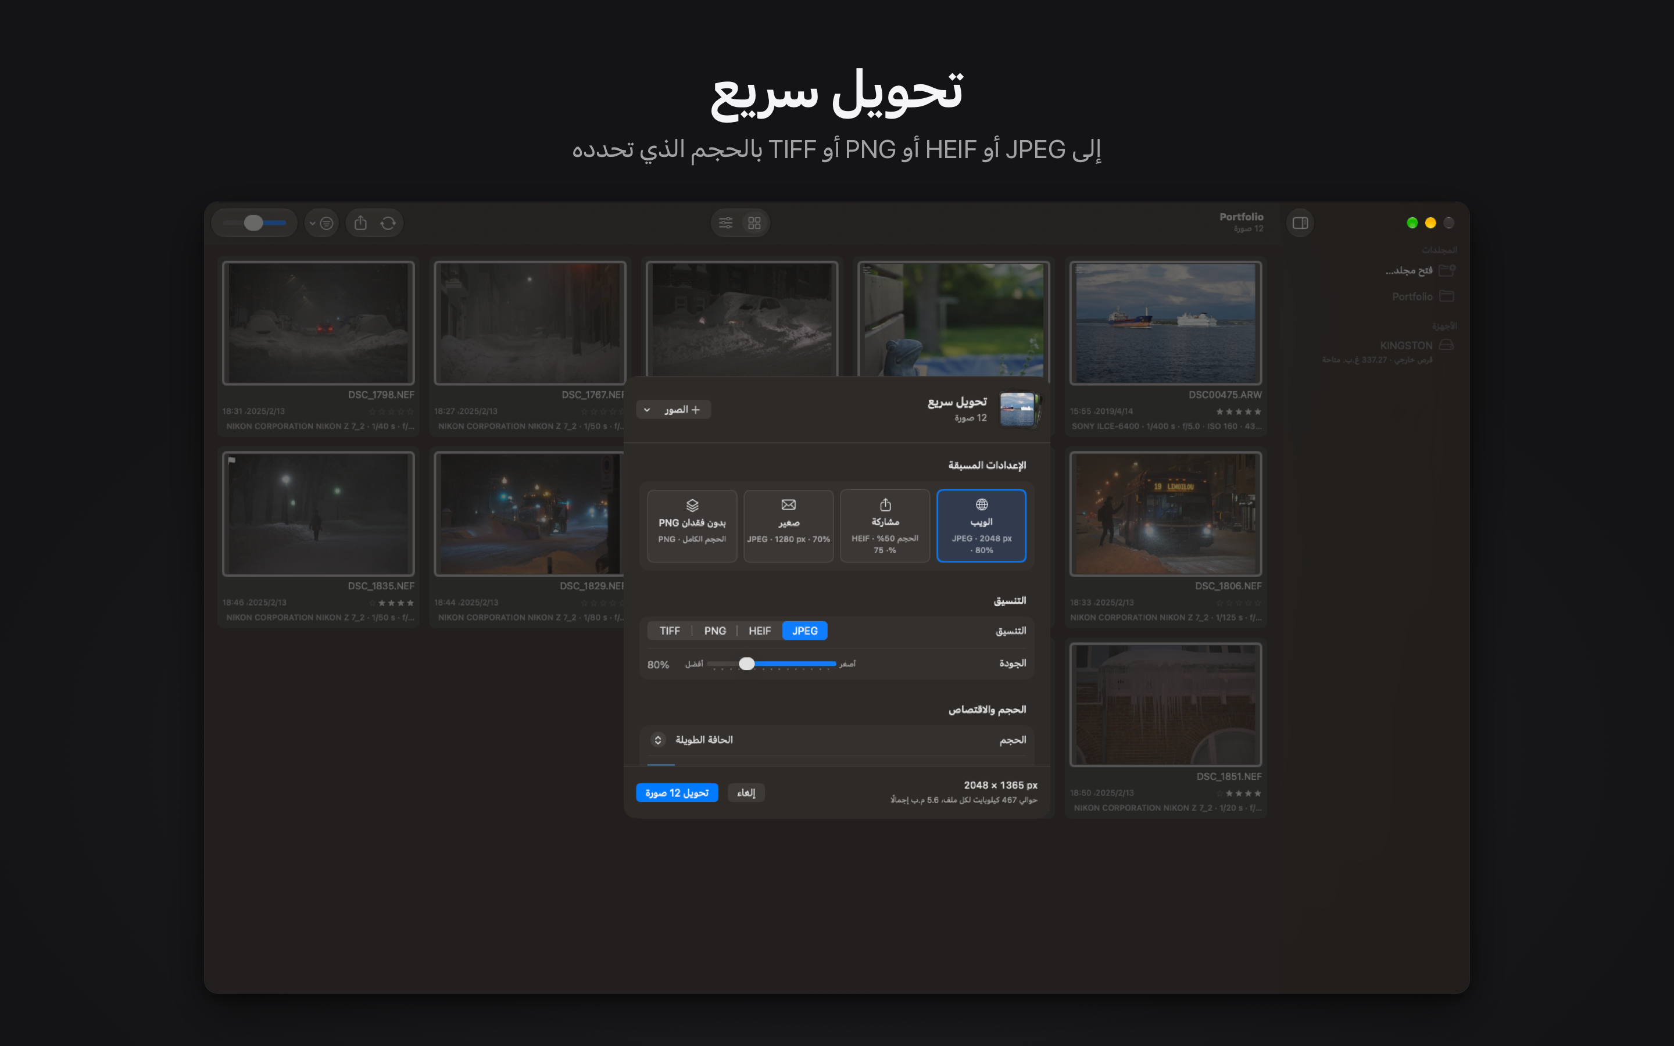Choose the JPEG format segment
The height and width of the screenshot is (1046, 1674).
[x=804, y=631]
